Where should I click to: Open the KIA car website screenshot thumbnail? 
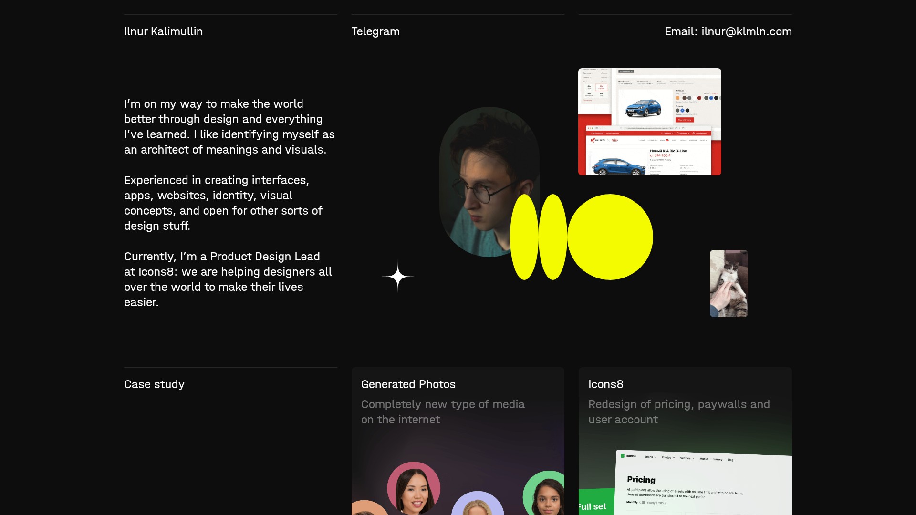click(649, 122)
